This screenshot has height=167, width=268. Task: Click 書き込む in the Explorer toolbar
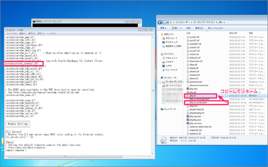click(x=199, y=28)
